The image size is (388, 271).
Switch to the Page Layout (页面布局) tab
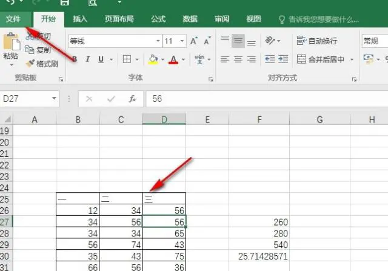click(119, 19)
